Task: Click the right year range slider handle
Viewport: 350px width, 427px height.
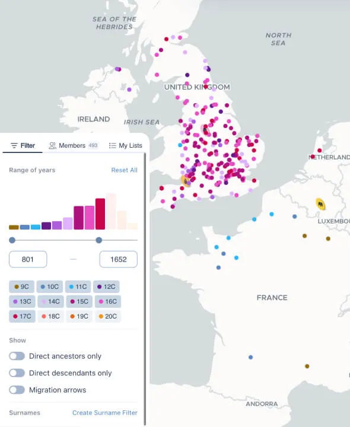Action: [x=99, y=240]
